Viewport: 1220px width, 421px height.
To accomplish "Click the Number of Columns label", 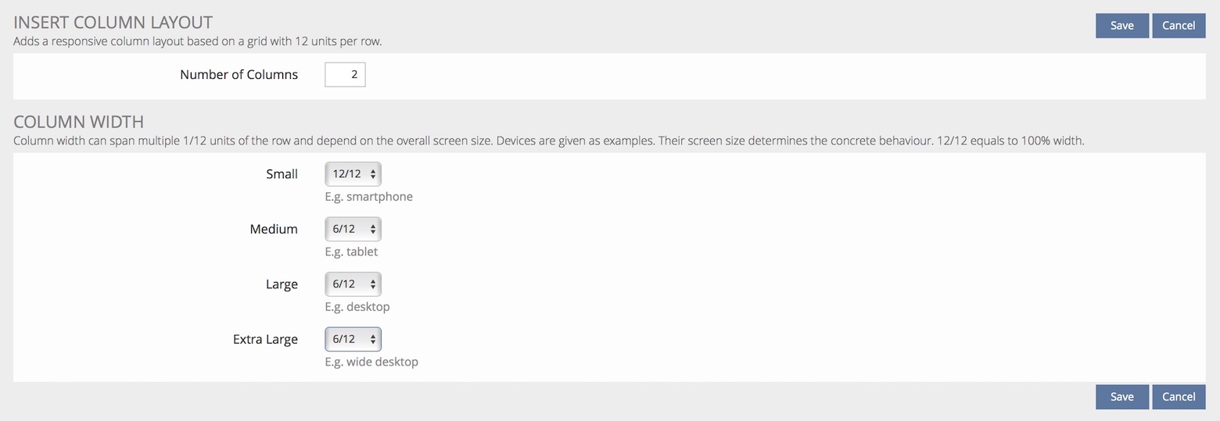I will pyautogui.click(x=239, y=75).
